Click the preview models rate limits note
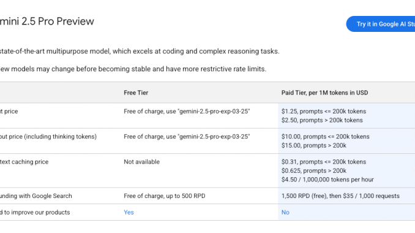The image size is (415, 233). [x=133, y=69]
